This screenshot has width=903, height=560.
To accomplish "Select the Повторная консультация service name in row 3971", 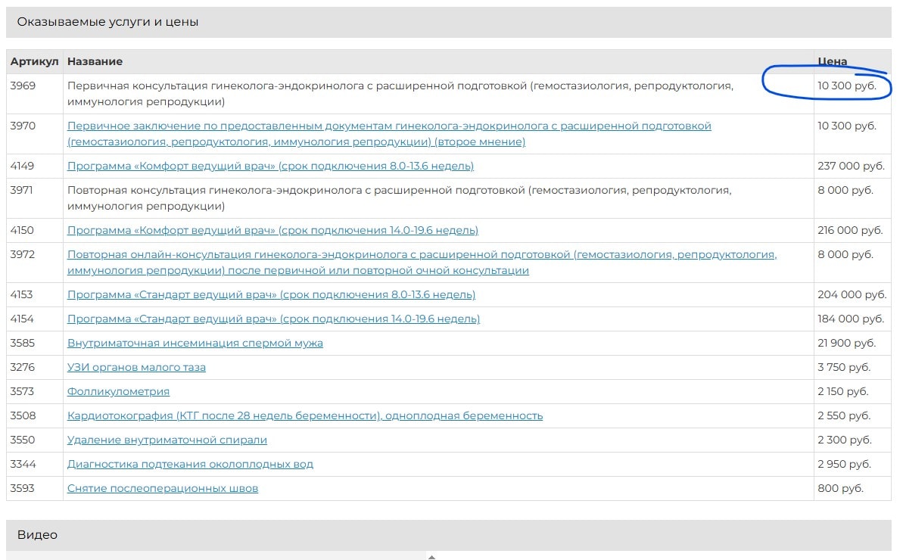I will point(399,198).
